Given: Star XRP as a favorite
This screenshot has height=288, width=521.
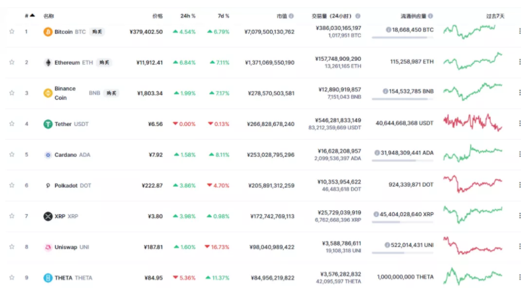Looking at the screenshot, I should pyautogui.click(x=12, y=216).
